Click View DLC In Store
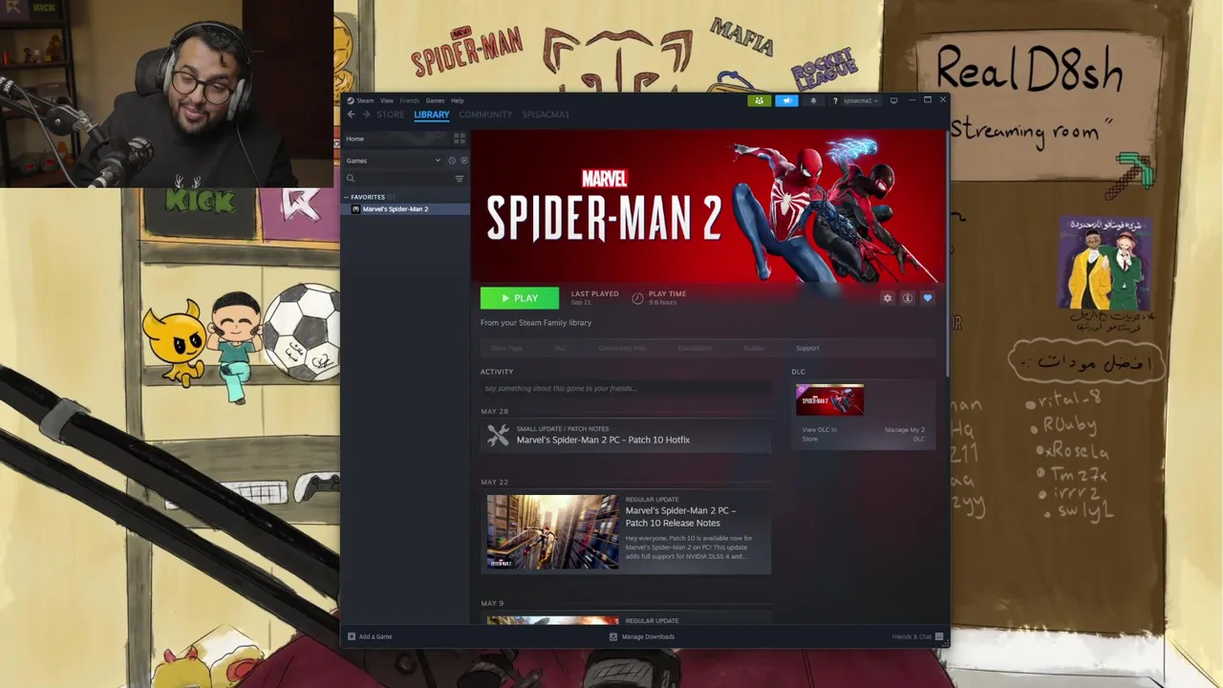The image size is (1223, 688). (x=819, y=434)
